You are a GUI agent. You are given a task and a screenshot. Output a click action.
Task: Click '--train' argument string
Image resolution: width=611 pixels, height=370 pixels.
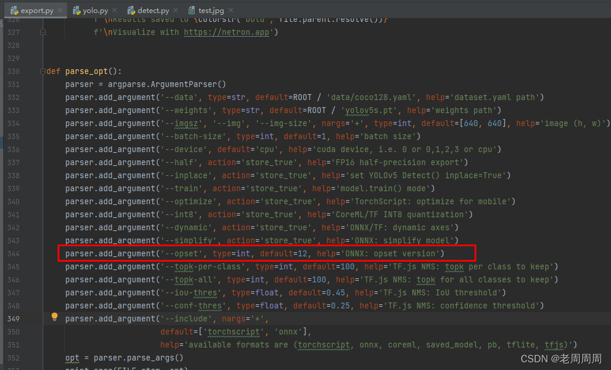[182, 188]
